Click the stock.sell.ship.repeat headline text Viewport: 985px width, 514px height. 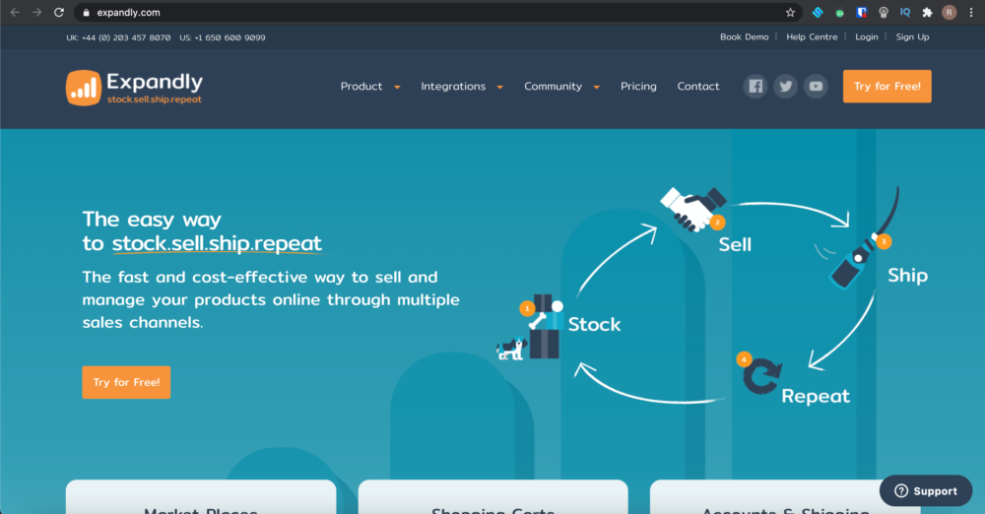(217, 243)
